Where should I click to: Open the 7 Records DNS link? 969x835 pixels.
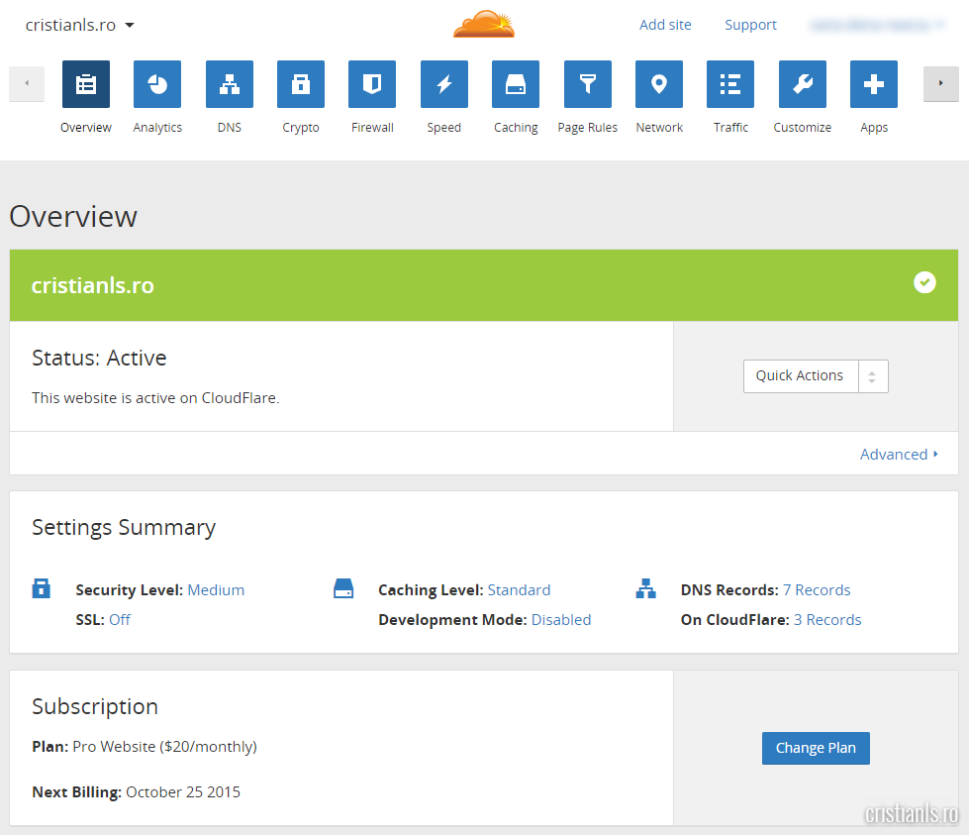tap(817, 590)
